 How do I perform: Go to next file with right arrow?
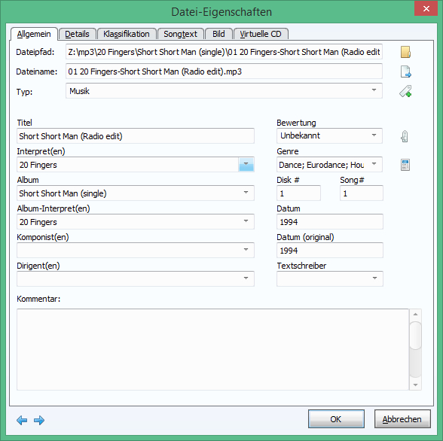point(39,421)
